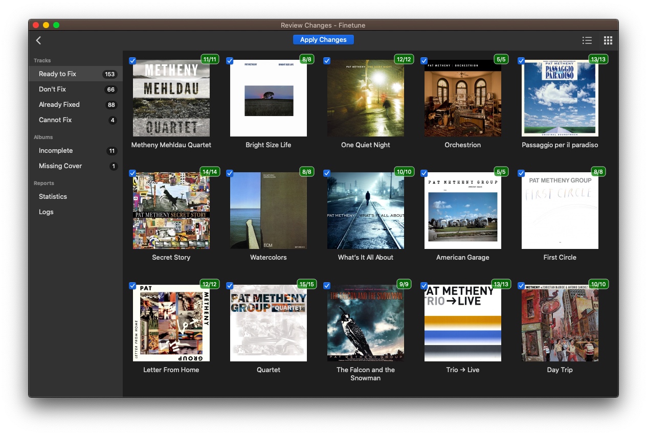Toggle the Trio → Live checkbox
This screenshot has width=647, height=435.
coord(424,286)
